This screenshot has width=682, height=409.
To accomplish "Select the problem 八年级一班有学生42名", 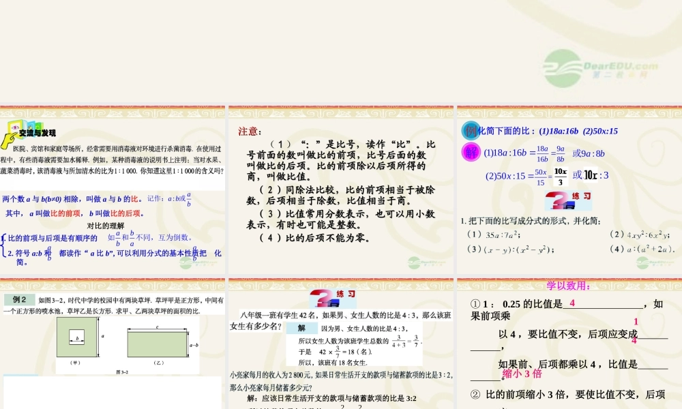I will point(340,320).
